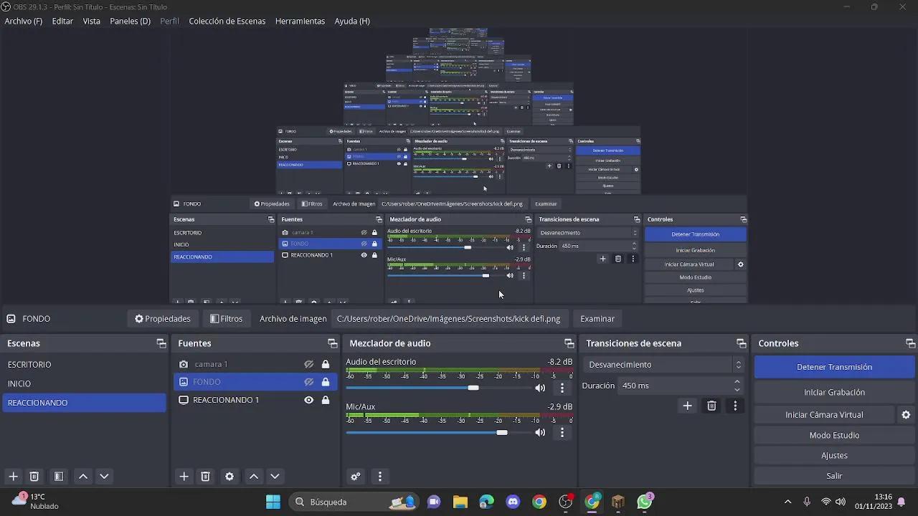The image size is (918, 516).
Task: Add a new scene with plus icon
Action: 13,477
